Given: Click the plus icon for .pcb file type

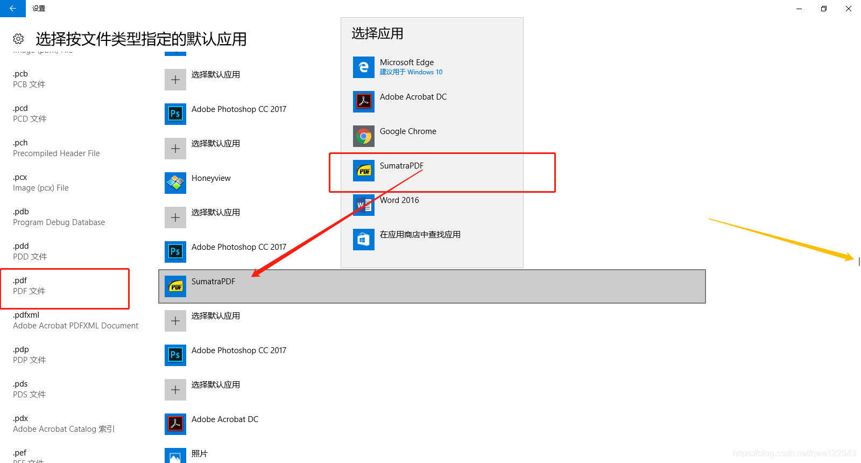Looking at the screenshot, I should [175, 80].
